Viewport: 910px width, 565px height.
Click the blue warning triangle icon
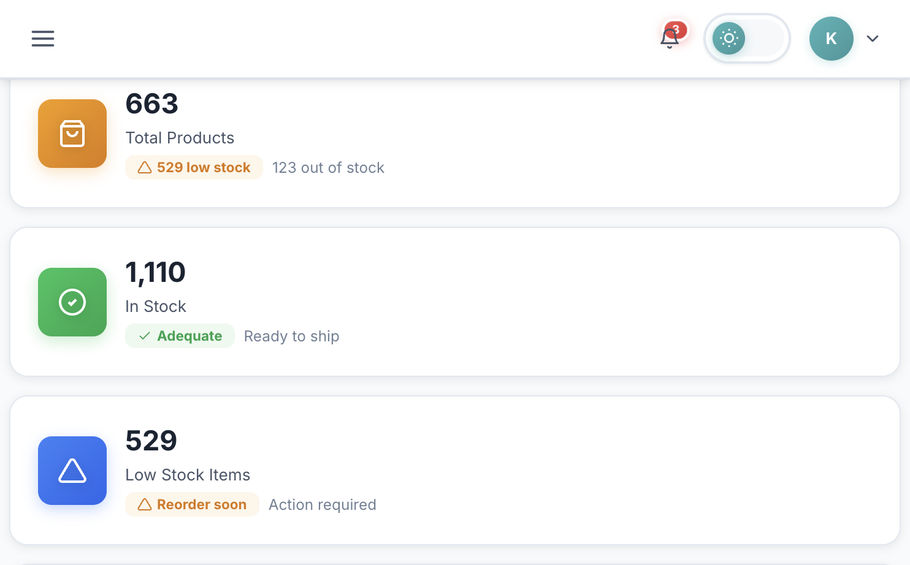click(x=72, y=471)
